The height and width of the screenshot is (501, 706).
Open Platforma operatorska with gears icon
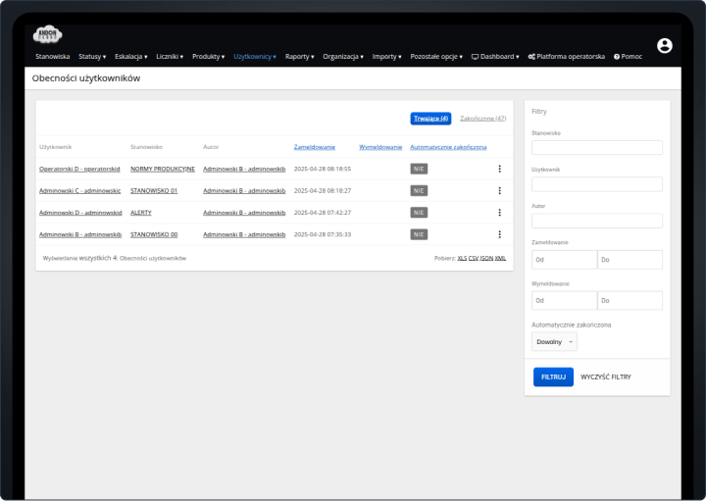click(x=566, y=57)
